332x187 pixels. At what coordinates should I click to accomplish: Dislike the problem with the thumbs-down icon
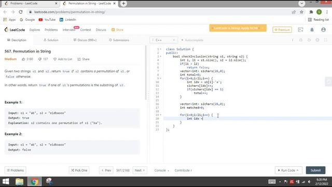pos(40,59)
